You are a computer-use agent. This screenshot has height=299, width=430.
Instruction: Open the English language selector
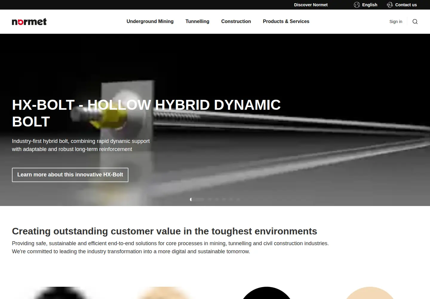coord(365,5)
